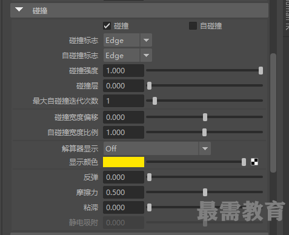This screenshot has height=235, width=289.
Task: Click the 碰撞层 value field
Action: [x=124, y=86]
